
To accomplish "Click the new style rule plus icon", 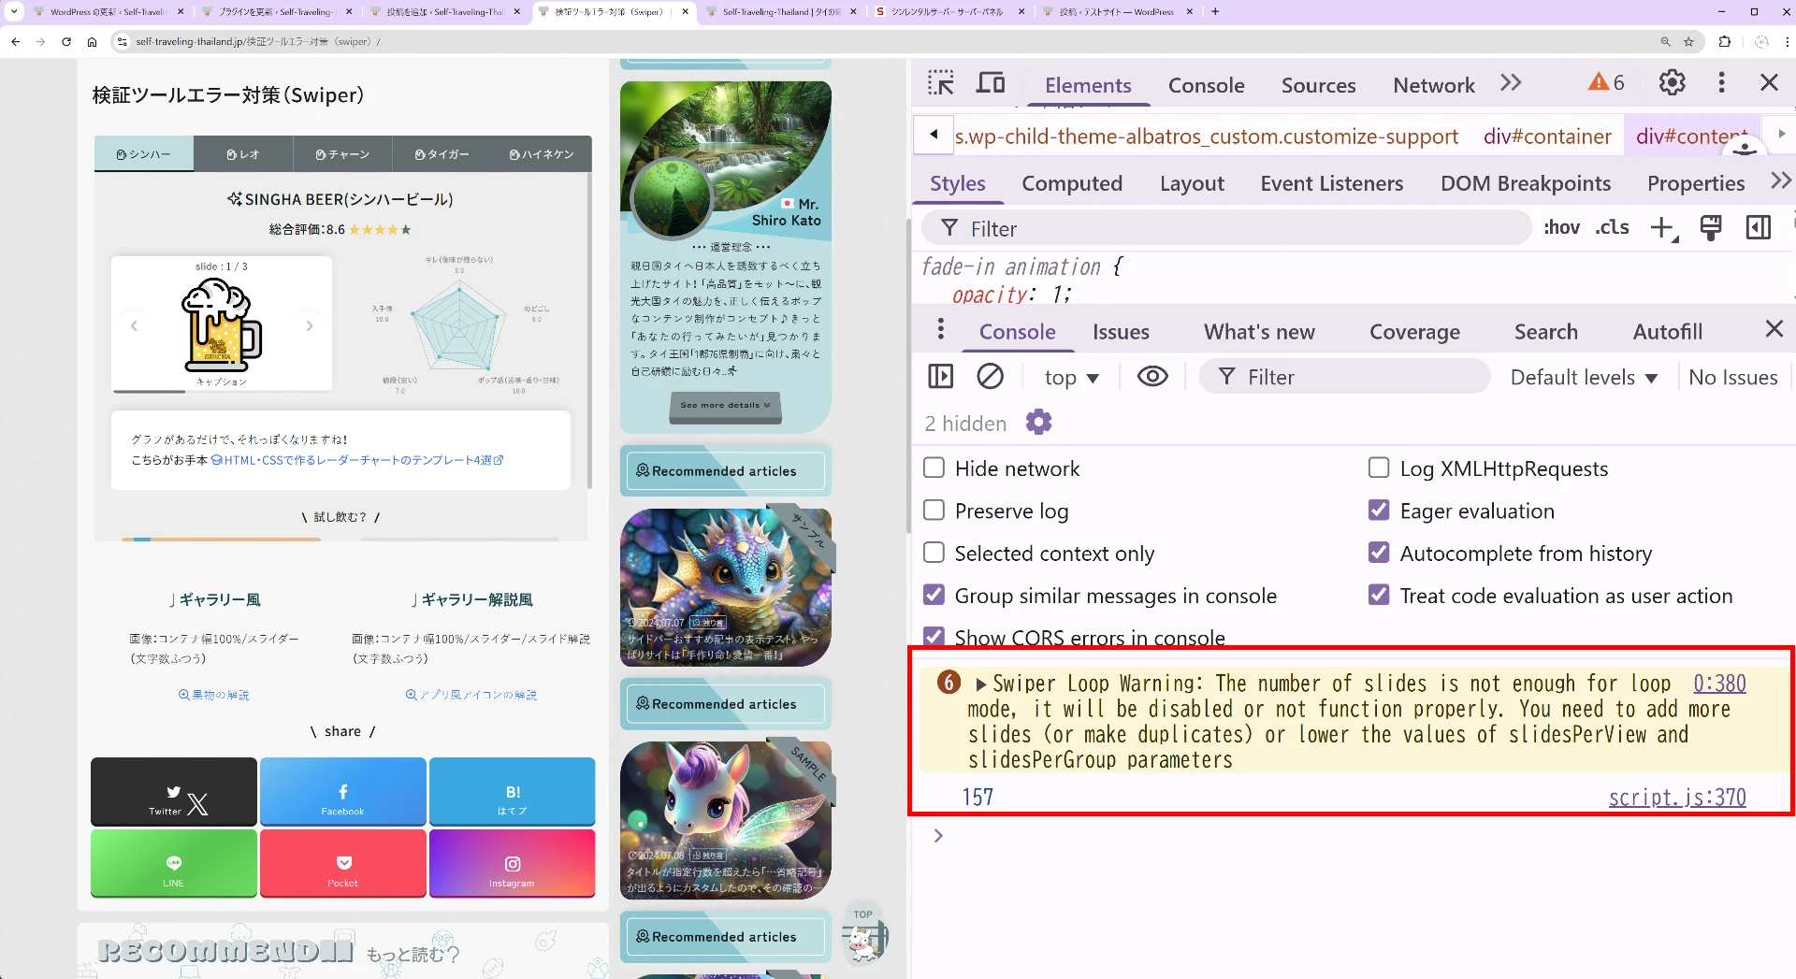I will (x=1663, y=227).
